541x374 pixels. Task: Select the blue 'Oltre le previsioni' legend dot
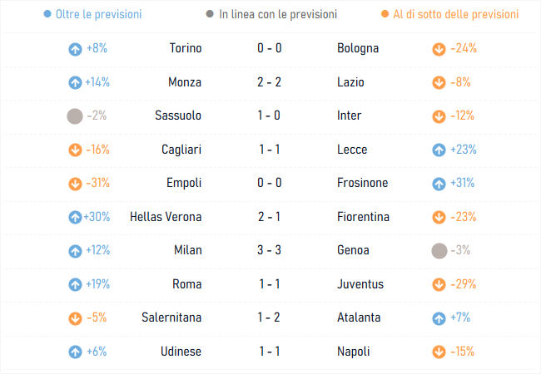point(47,14)
